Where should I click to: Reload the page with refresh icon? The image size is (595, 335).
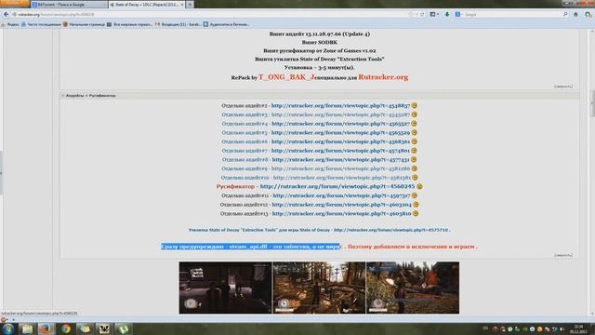pyautogui.click(x=422, y=15)
